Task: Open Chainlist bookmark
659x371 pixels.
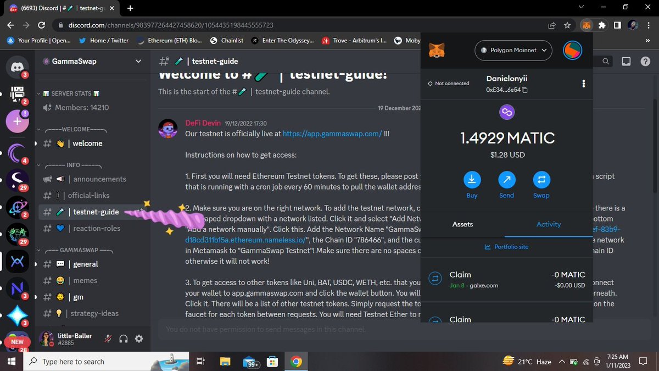Action: point(226,40)
